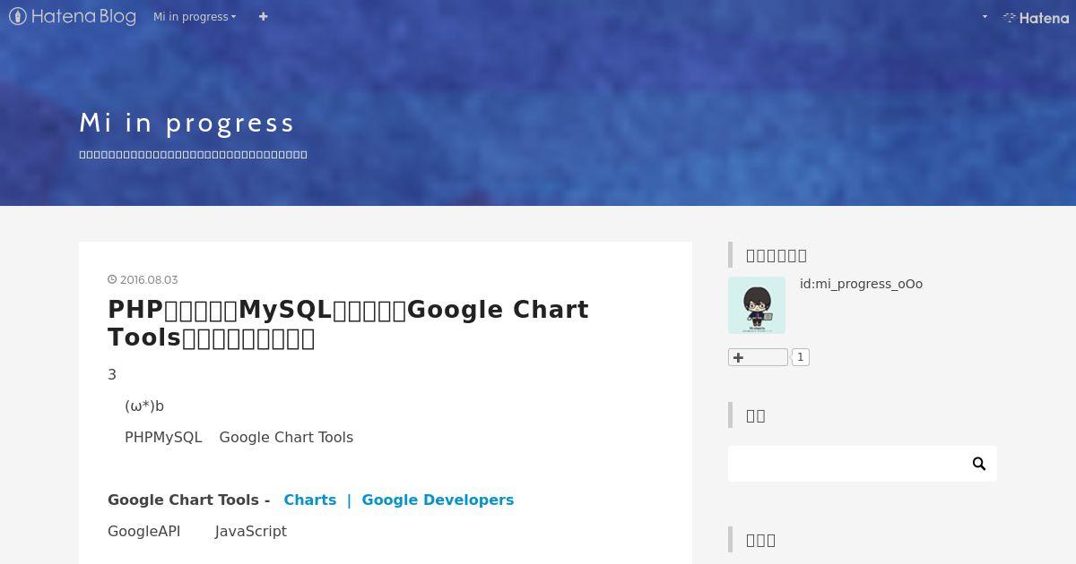The height and width of the screenshot is (564, 1076).
Task: Click the 2016.08.03 post date
Action: coord(149,279)
